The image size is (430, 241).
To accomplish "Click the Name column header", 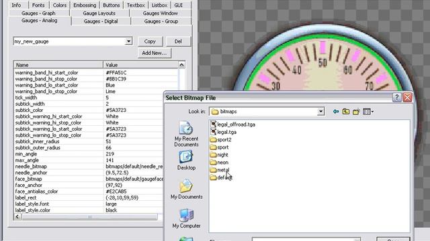I will click(58, 65).
